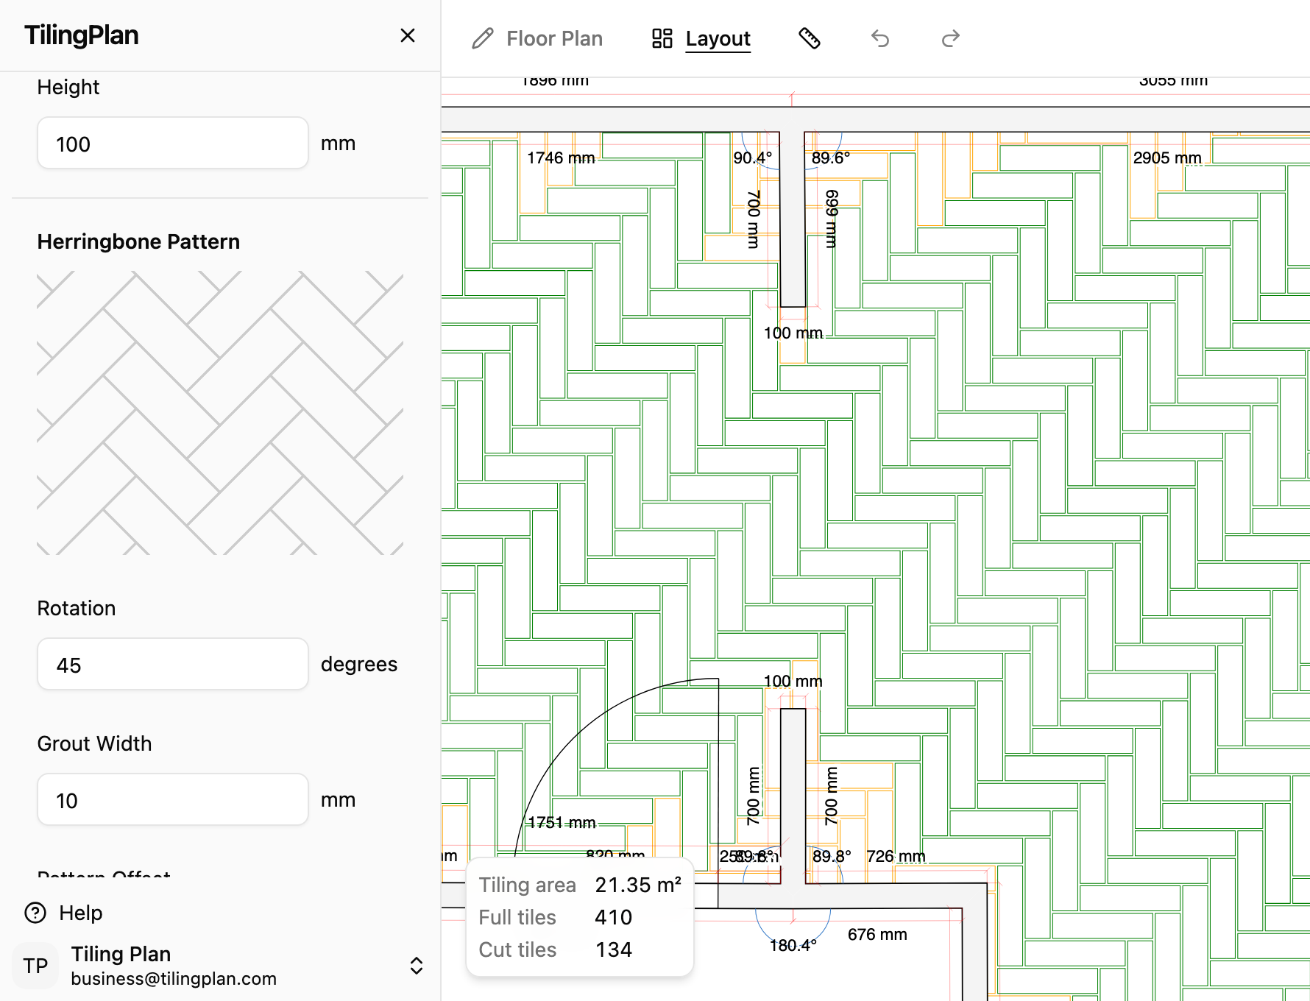Click the Herringbone Pattern heading

click(x=138, y=241)
